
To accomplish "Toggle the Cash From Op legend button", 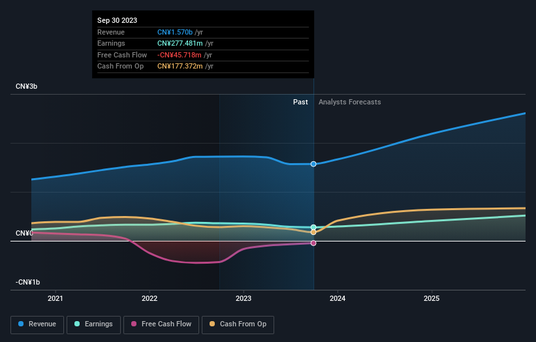I will point(238,324).
